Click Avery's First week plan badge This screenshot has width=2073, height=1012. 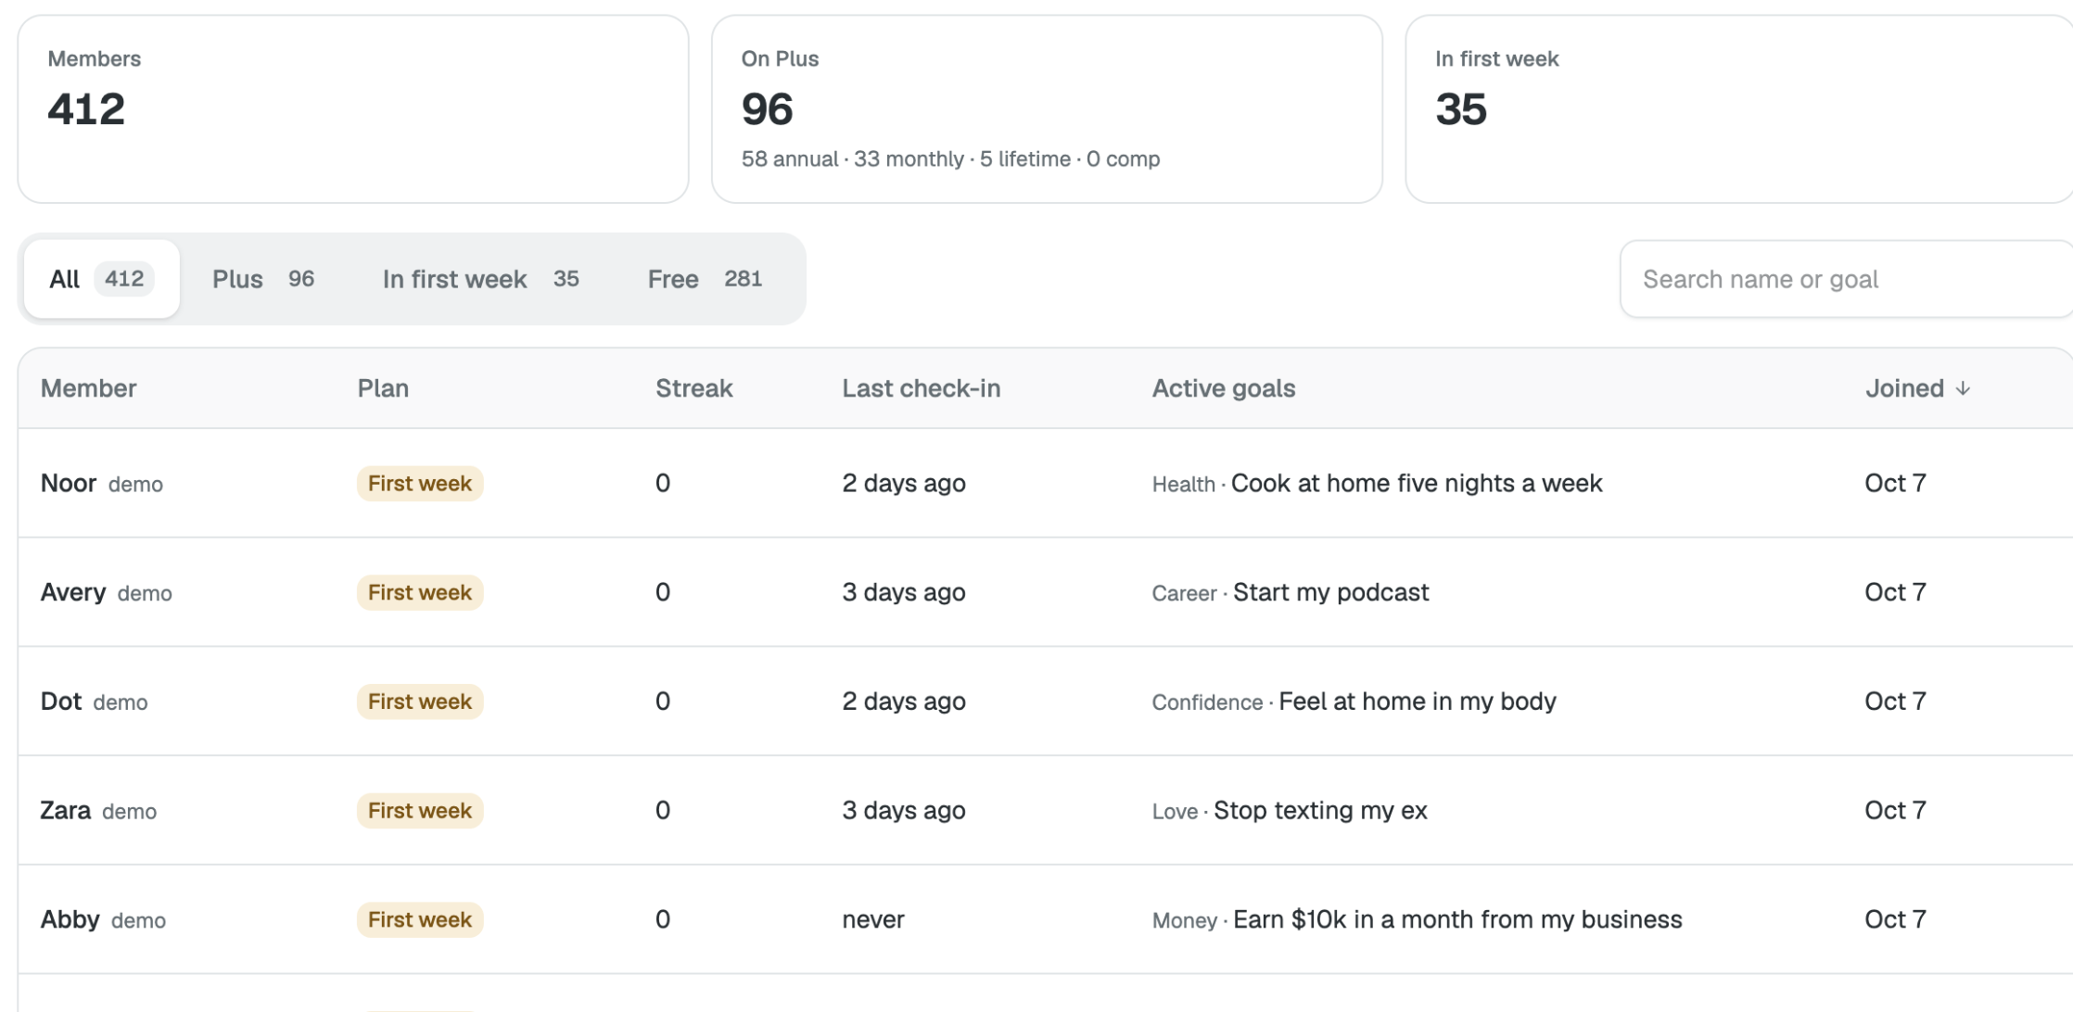420,592
